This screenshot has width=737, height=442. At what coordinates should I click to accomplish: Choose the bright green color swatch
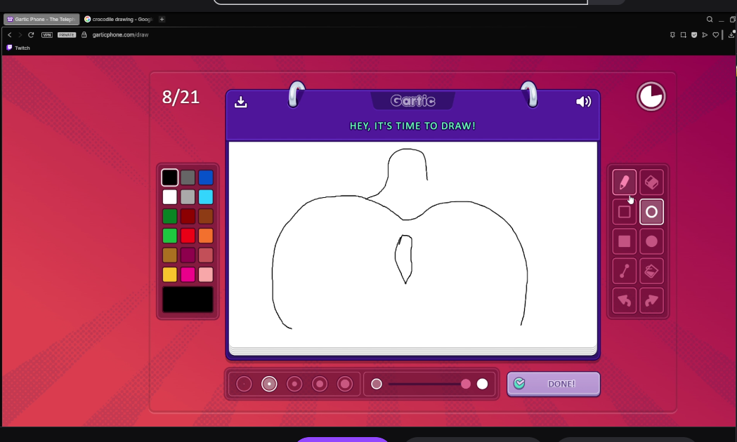[169, 236]
